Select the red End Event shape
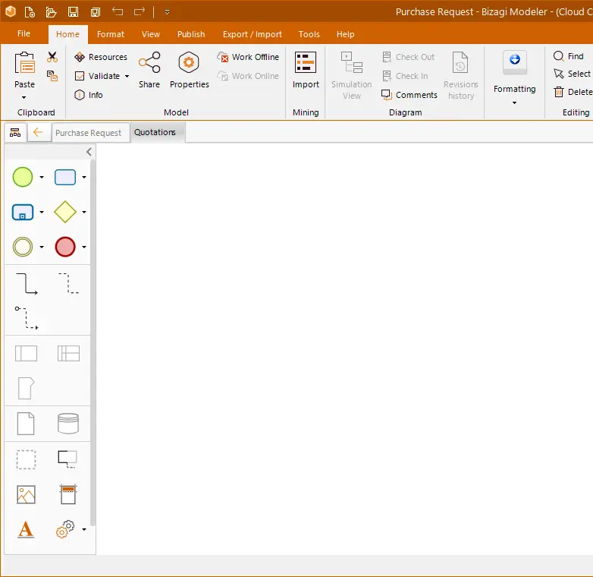Screen dimensions: 593x577 click(65, 247)
